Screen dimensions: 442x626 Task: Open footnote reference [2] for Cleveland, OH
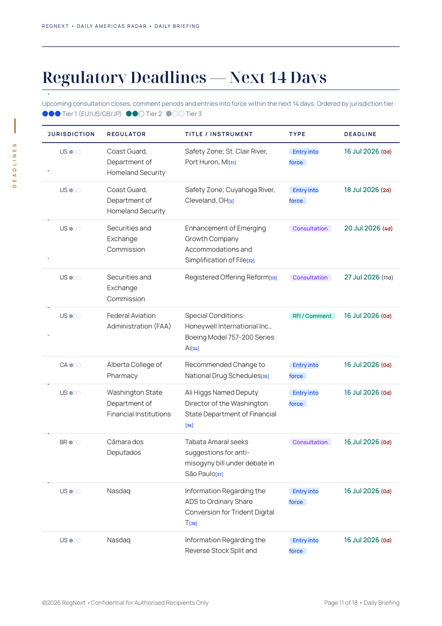tap(231, 201)
